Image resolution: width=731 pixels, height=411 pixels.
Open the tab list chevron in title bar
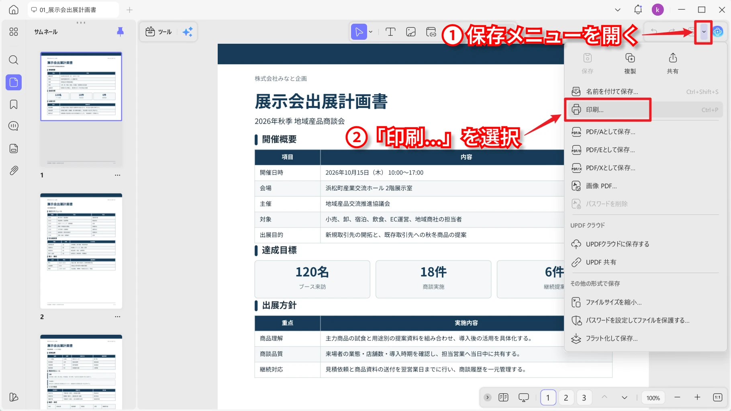pos(618,10)
